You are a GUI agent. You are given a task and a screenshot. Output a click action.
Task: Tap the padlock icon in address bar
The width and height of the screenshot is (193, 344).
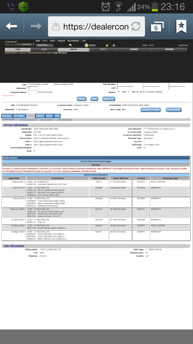tap(56, 26)
